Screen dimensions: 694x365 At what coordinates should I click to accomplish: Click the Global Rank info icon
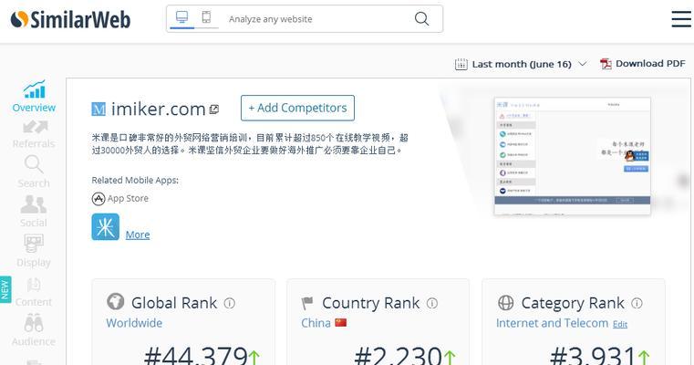pos(229,303)
